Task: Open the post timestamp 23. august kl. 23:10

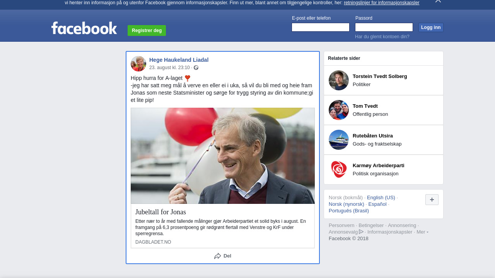Action: (169, 68)
